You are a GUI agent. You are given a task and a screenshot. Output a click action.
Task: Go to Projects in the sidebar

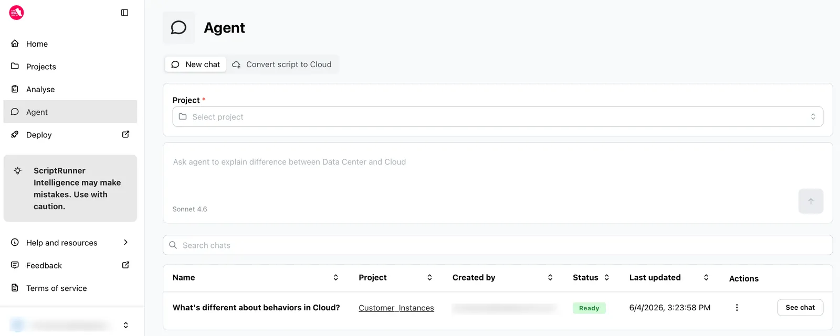tap(70, 67)
